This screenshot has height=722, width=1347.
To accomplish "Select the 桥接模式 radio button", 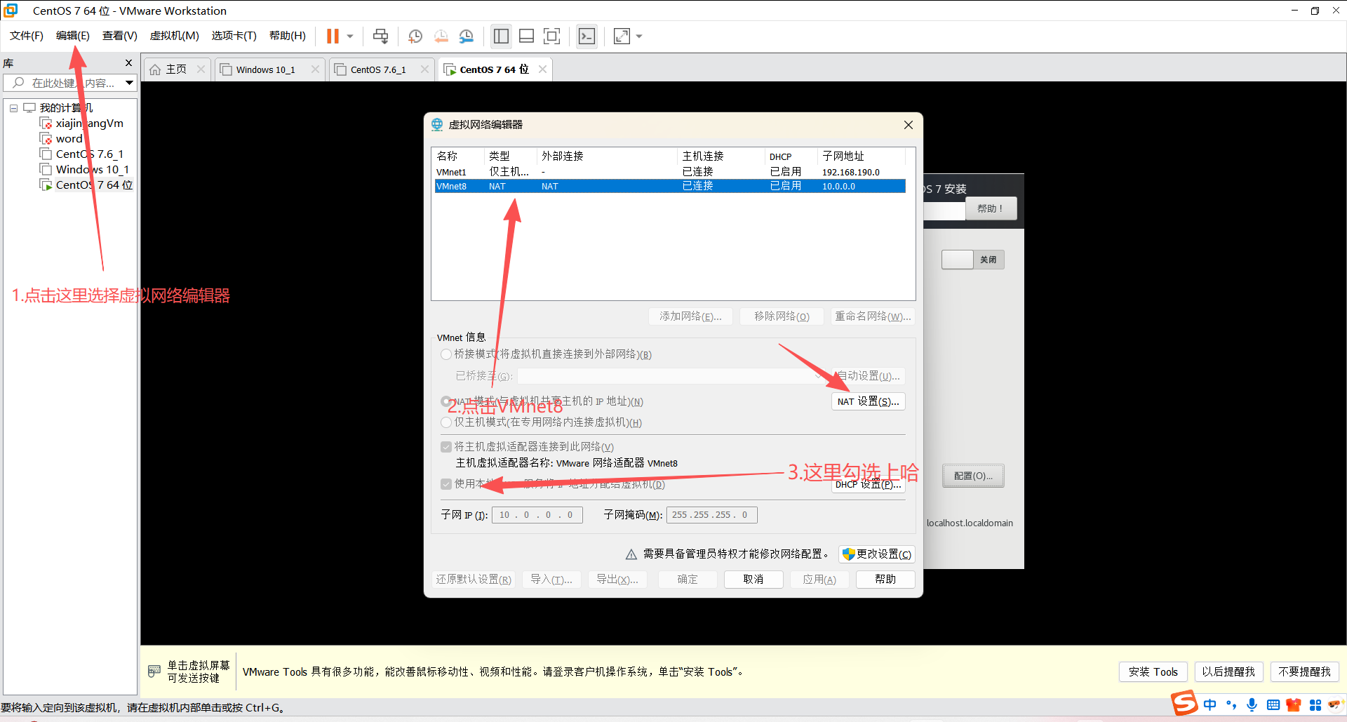I will point(446,354).
